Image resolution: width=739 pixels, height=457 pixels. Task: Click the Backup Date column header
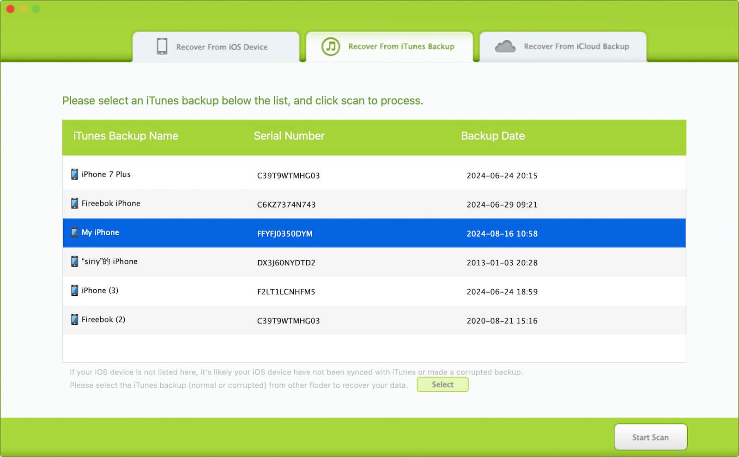pos(492,136)
